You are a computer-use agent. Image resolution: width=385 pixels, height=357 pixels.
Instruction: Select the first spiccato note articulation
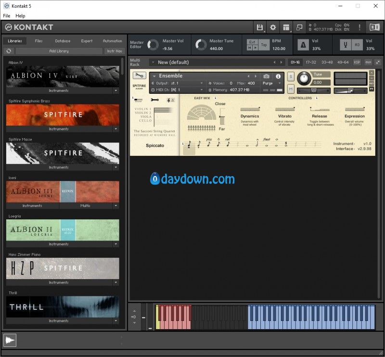pos(189,145)
